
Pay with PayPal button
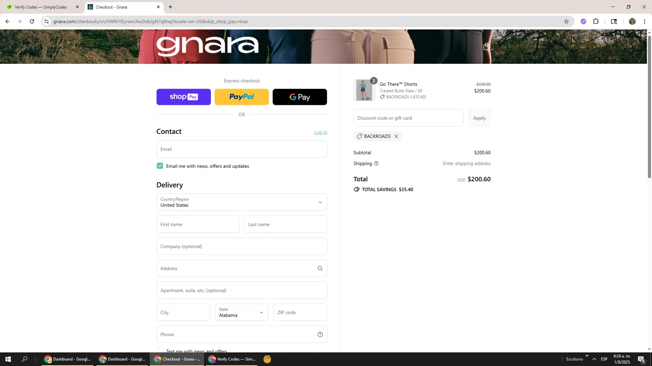tap(242, 97)
